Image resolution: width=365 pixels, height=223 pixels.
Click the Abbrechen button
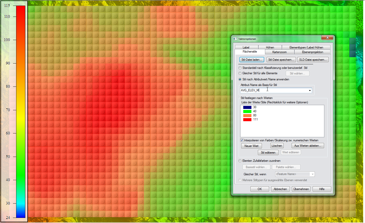[x=280, y=189]
